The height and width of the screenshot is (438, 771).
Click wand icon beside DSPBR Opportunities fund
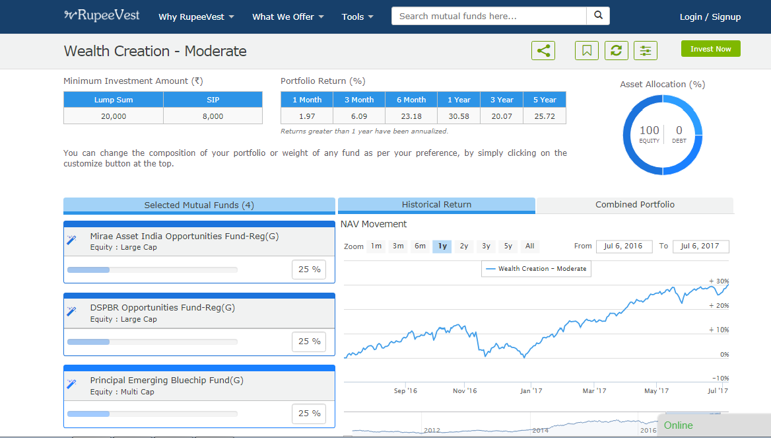pyautogui.click(x=72, y=312)
